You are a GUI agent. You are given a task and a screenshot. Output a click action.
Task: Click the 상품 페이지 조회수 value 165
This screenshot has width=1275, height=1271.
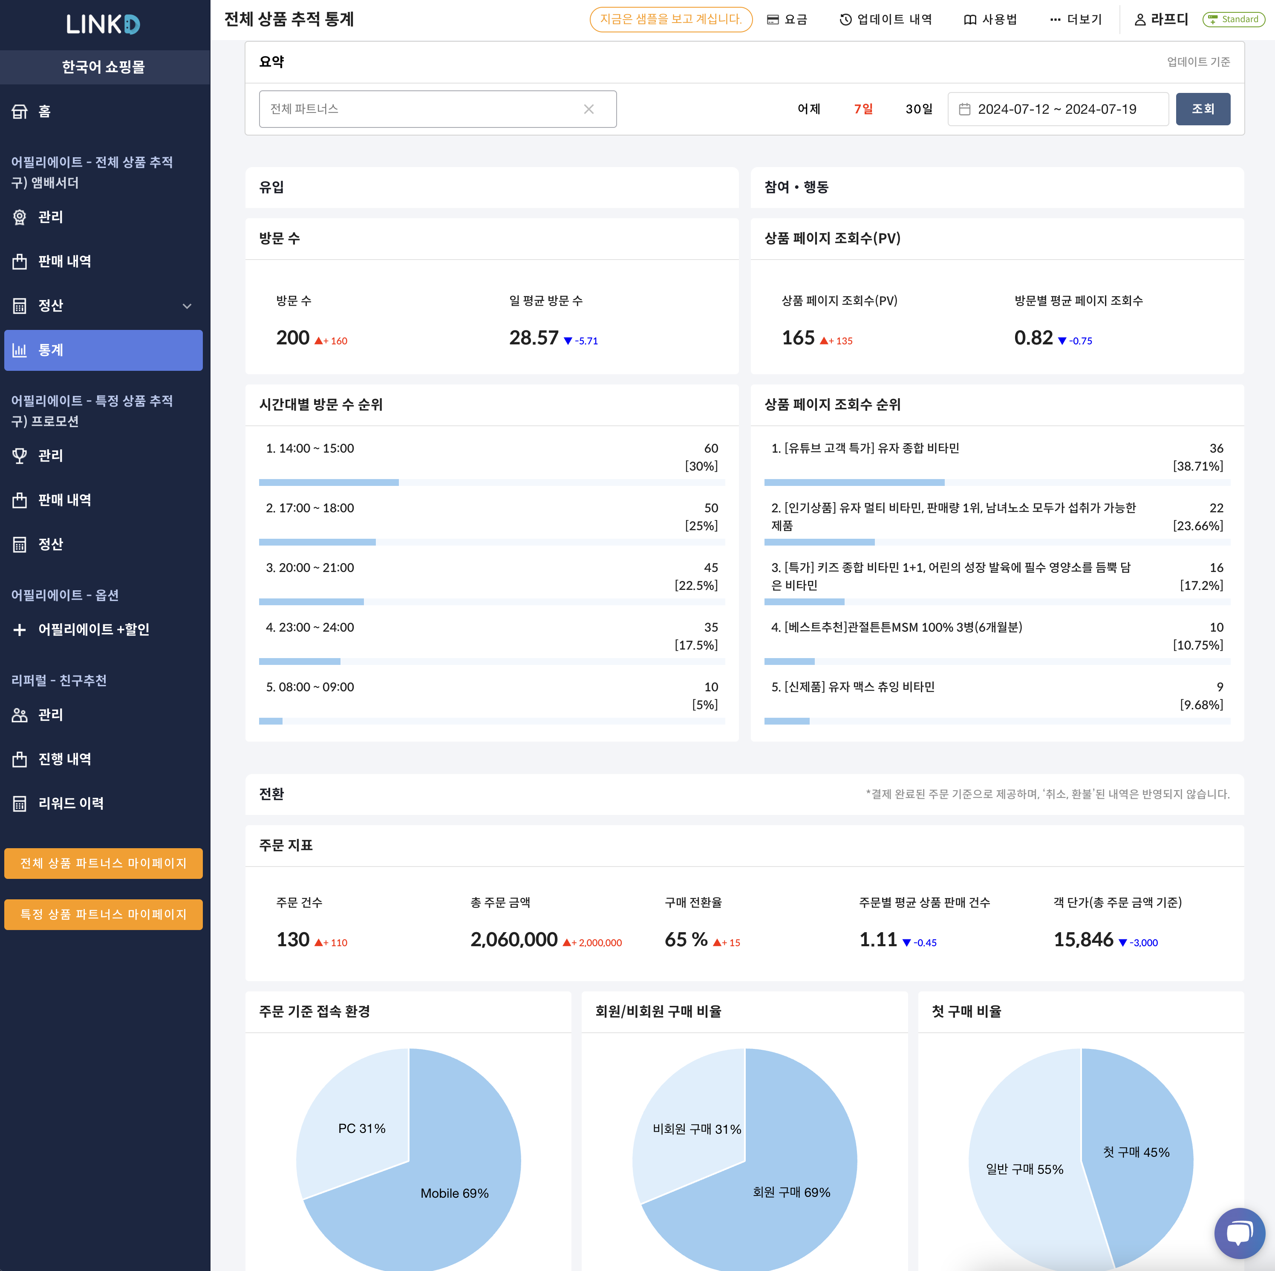click(x=799, y=338)
